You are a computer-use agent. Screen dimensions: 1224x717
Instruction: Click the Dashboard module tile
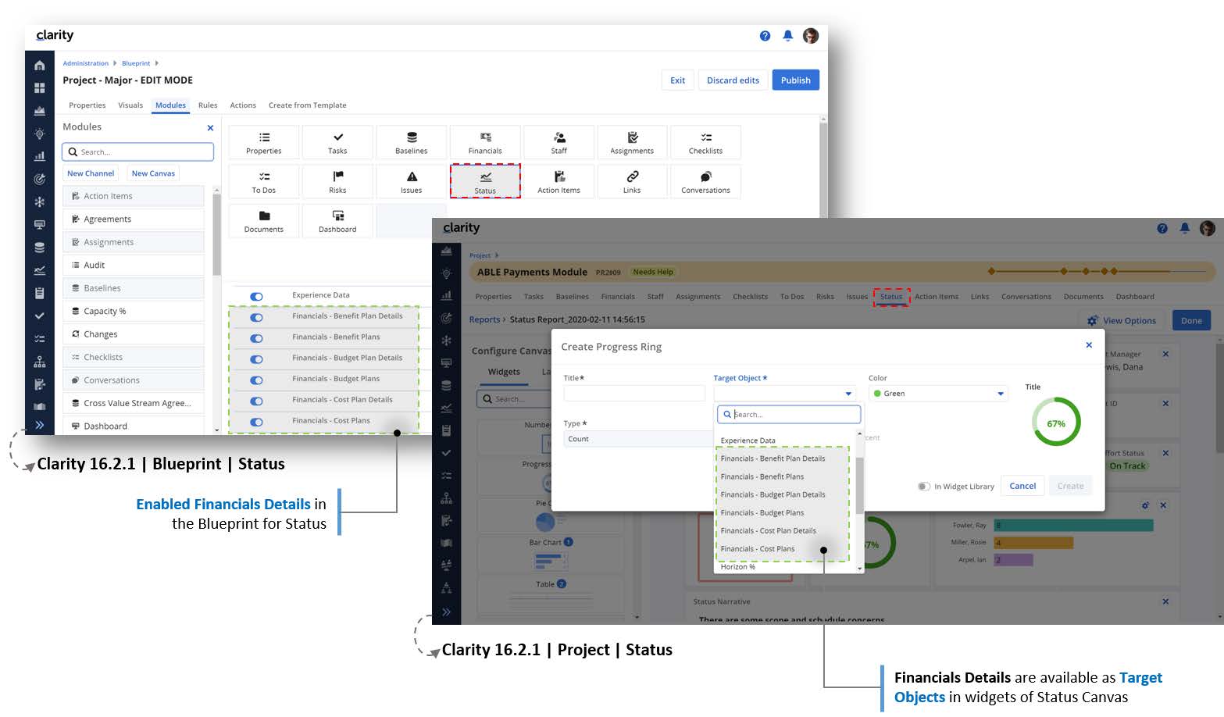pyautogui.click(x=337, y=220)
